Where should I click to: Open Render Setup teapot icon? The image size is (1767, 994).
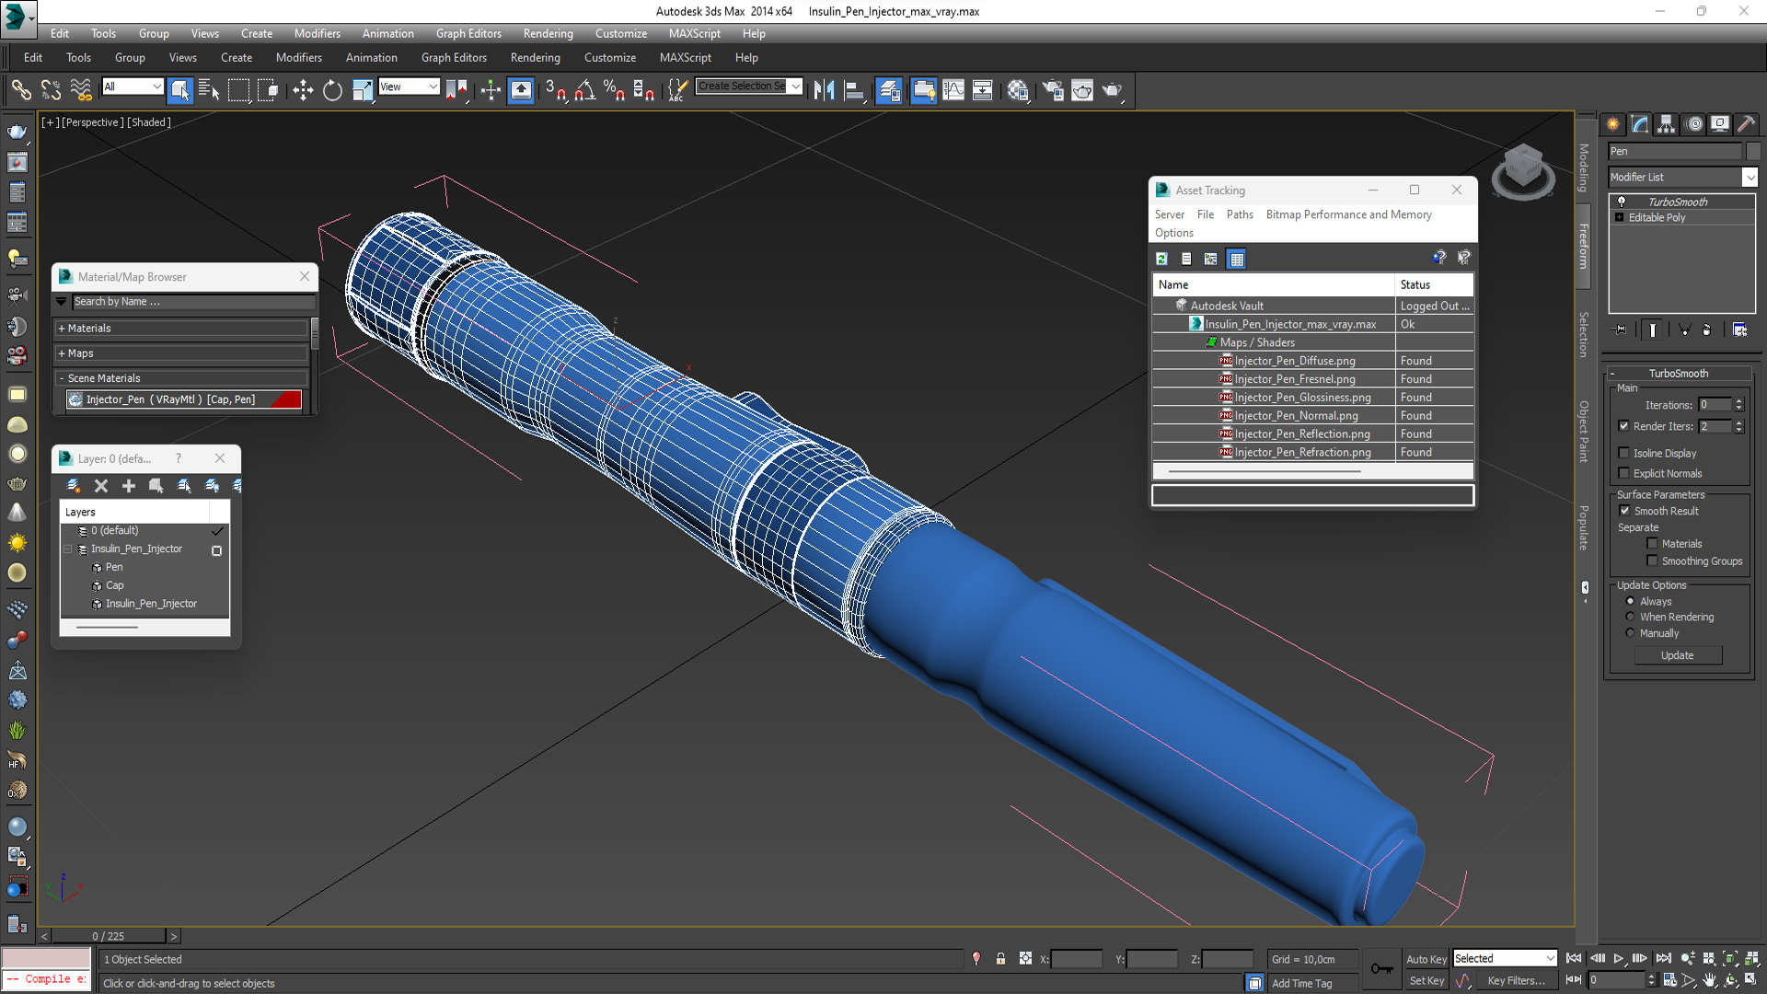pyautogui.click(x=1053, y=89)
